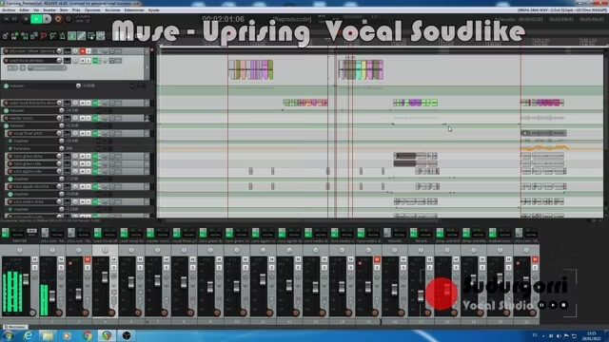Open envelope selector dropdown under Lead Vocal afinado
Viewport: 609px width, 342px height.
[x=48, y=67]
